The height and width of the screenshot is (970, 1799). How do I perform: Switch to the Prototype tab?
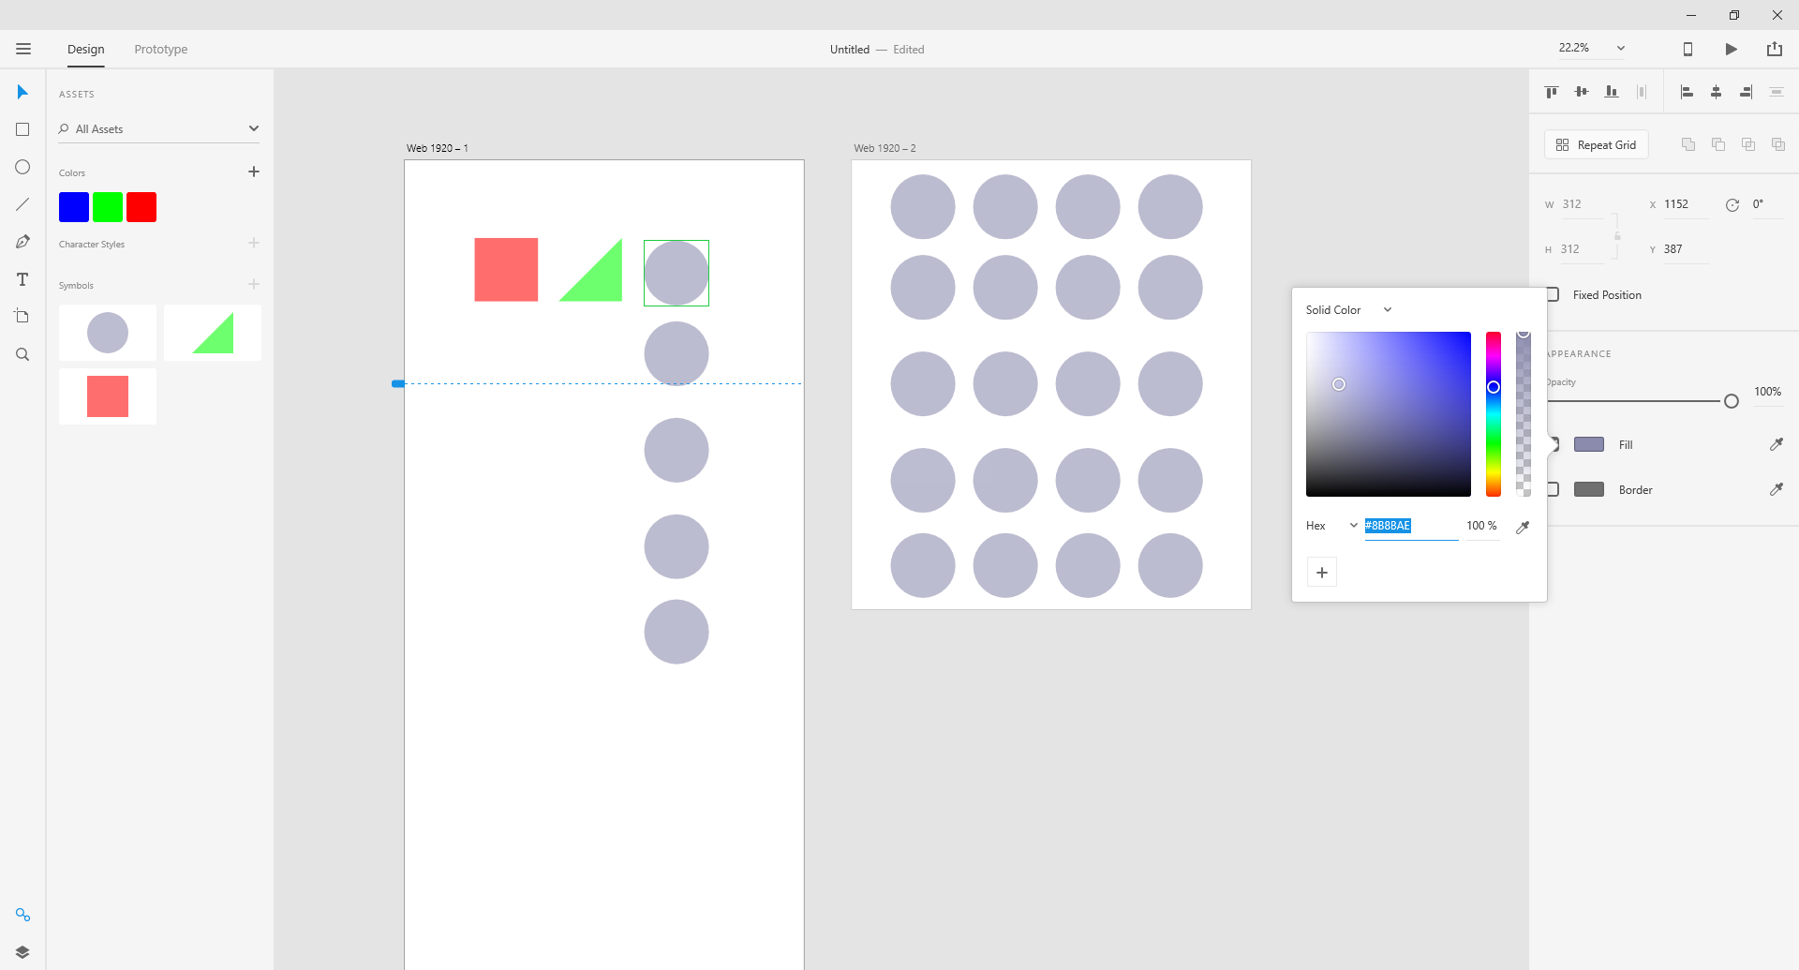coord(160,49)
